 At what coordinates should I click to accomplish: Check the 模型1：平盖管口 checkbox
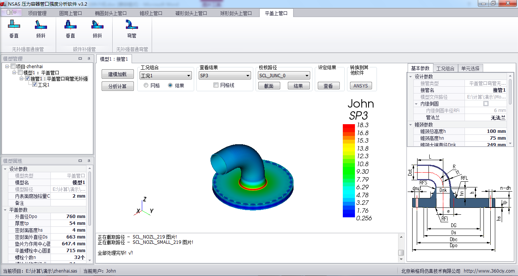coord(20,72)
